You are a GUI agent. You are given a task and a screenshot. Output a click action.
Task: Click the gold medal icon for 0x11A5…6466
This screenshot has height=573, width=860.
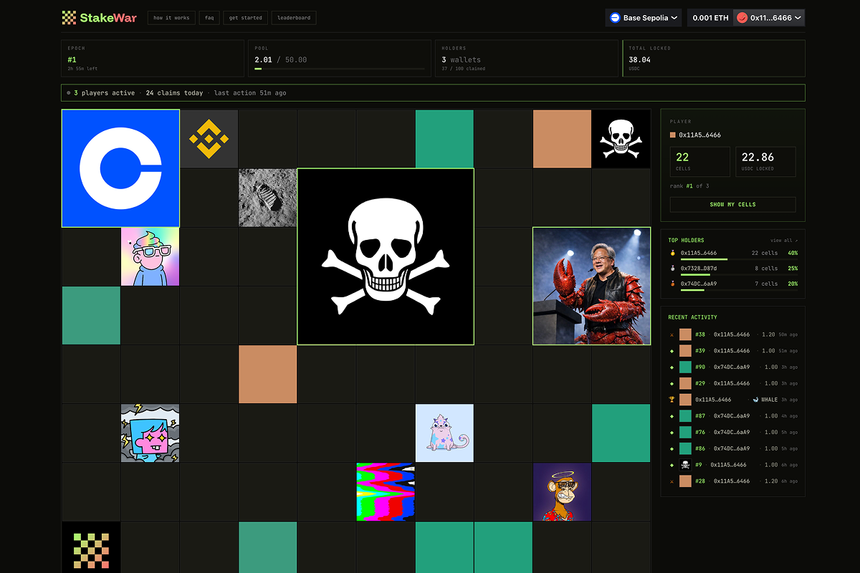[x=672, y=253]
